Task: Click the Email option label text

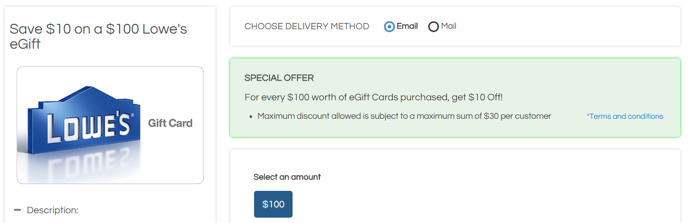Action: pos(407,26)
